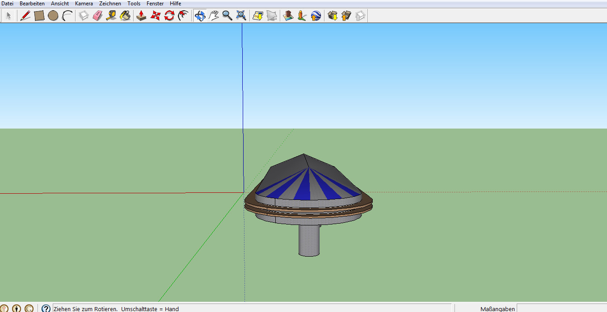607x312 pixels.
Task: Click the geo-location status bar icon
Action: click(4, 308)
